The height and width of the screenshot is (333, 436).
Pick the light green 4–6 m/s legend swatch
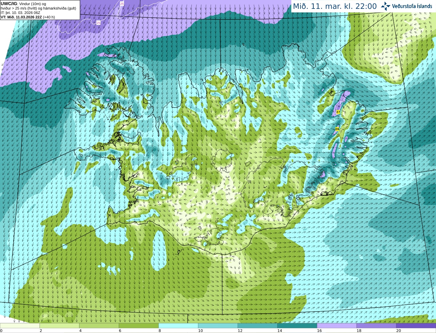coord(99,326)
